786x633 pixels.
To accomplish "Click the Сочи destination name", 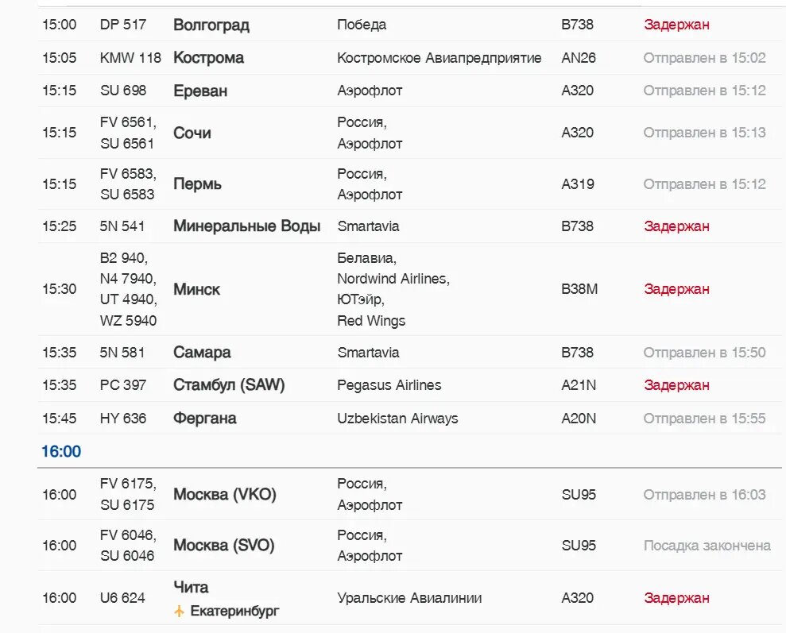I will (192, 133).
